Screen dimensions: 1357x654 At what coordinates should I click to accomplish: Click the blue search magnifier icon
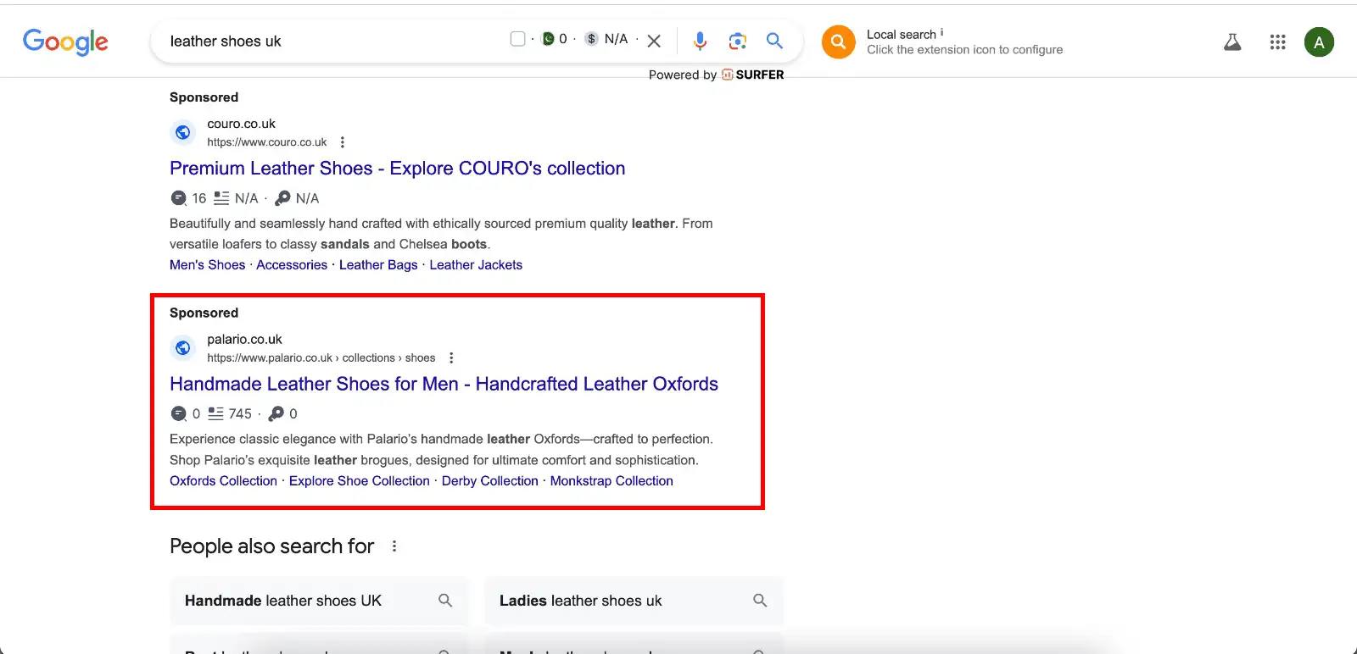(773, 41)
